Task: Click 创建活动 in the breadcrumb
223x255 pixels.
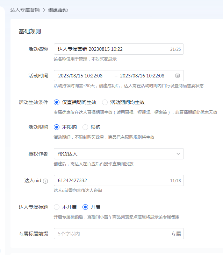Action: click(x=58, y=10)
